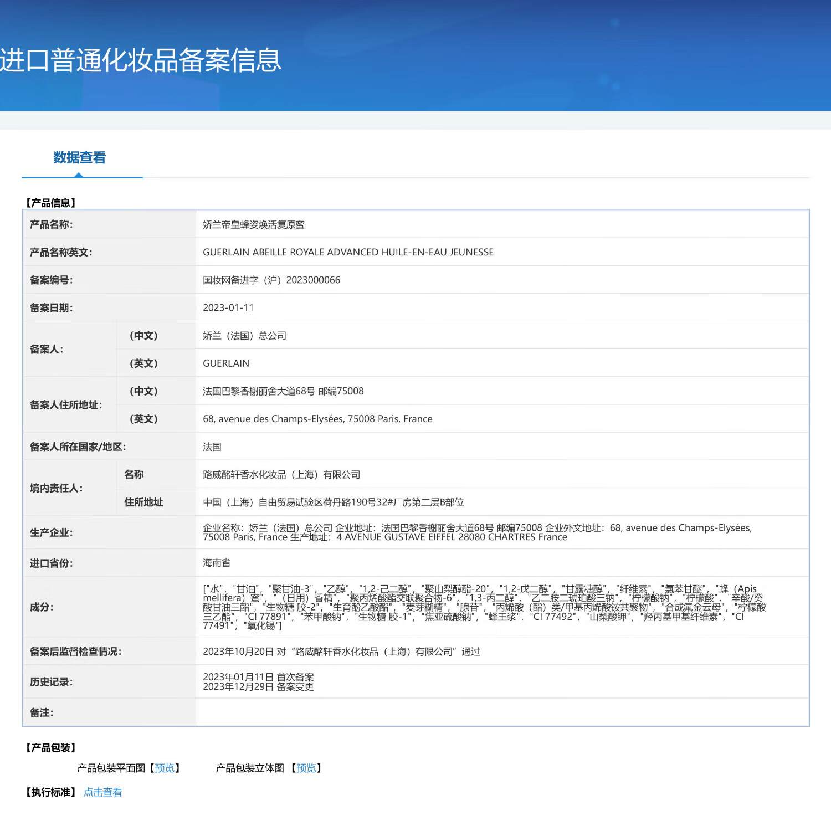Viewport: 831px width, 831px height.
Task: Click the 备案后监督检查情况 result cell
Action: [342, 652]
